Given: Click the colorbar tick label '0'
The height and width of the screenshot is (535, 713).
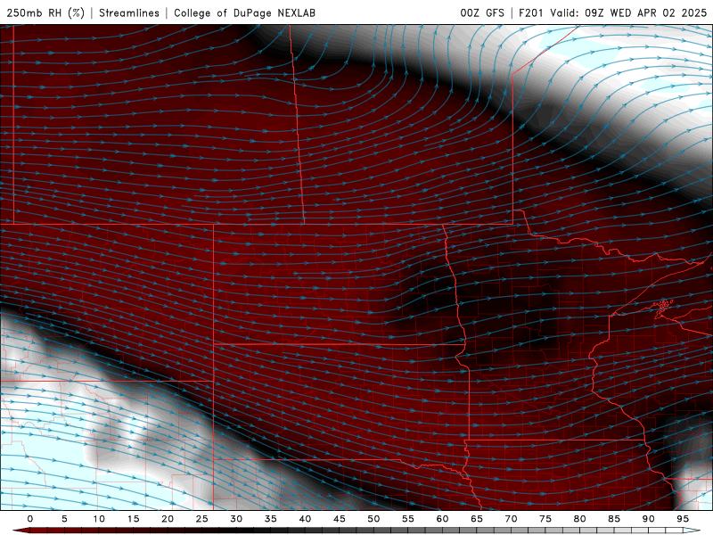Looking at the screenshot, I should click(x=30, y=519).
